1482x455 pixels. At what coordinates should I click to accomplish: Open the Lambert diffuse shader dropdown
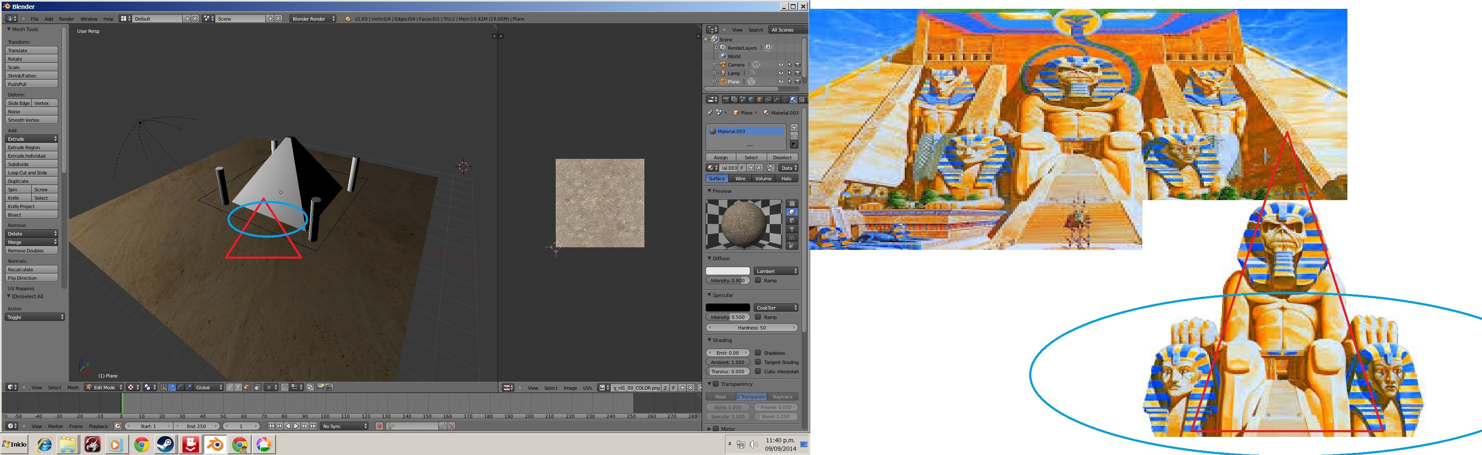(776, 271)
